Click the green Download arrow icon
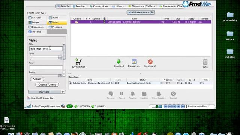This screenshot has height=135, width=240. (118, 61)
